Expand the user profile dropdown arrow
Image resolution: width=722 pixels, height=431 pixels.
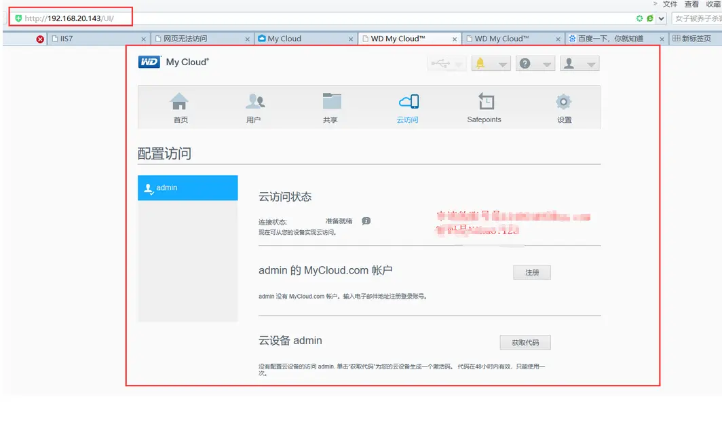591,64
